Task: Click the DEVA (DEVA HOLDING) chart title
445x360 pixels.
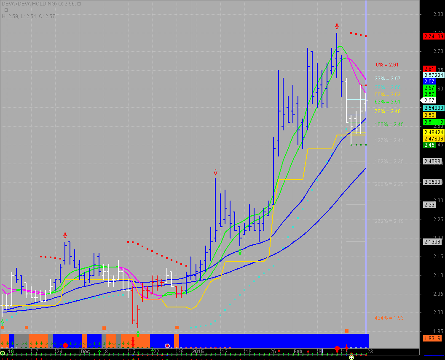Action: coord(29,4)
